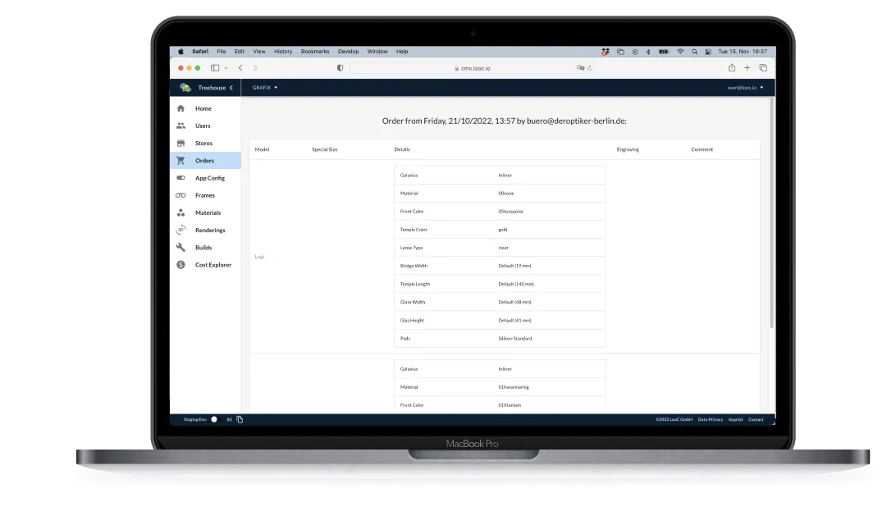Open the Data-Privacy footer link
896x507 pixels.
pos(711,419)
